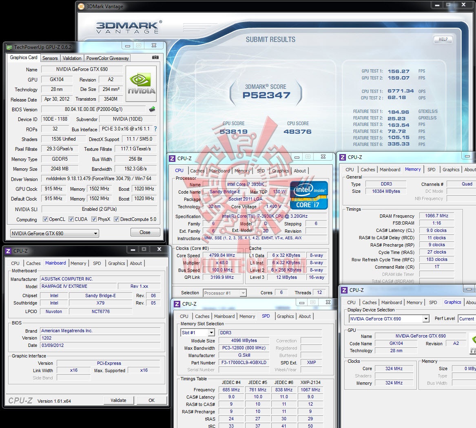The width and height of the screenshot is (476, 428).
Task: Open the PowerColor Giveaway tab
Action: click(107, 58)
